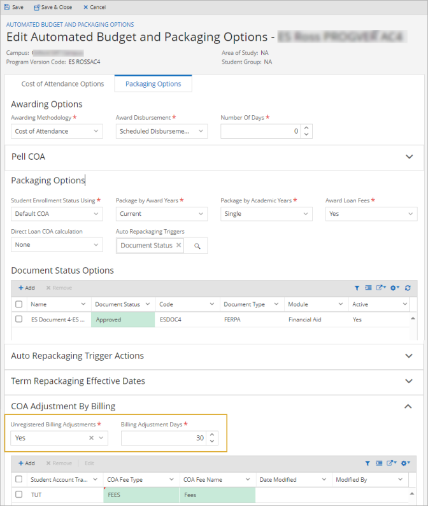The image size is (428, 506).
Task: Click the Number Of Days input field
Action: coord(260,131)
